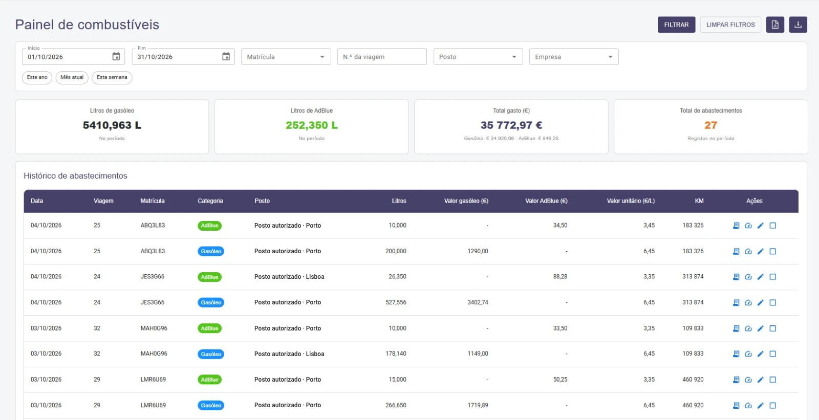
Task: Select the ABQ3L83 Gasóleo row checkbox
Action: click(x=773, y=251)
